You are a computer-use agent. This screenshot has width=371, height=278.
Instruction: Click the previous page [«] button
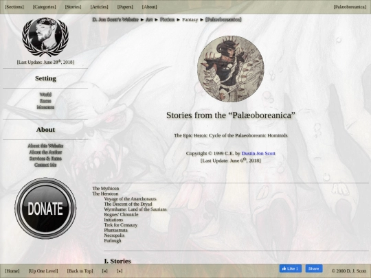coord(104,271)
